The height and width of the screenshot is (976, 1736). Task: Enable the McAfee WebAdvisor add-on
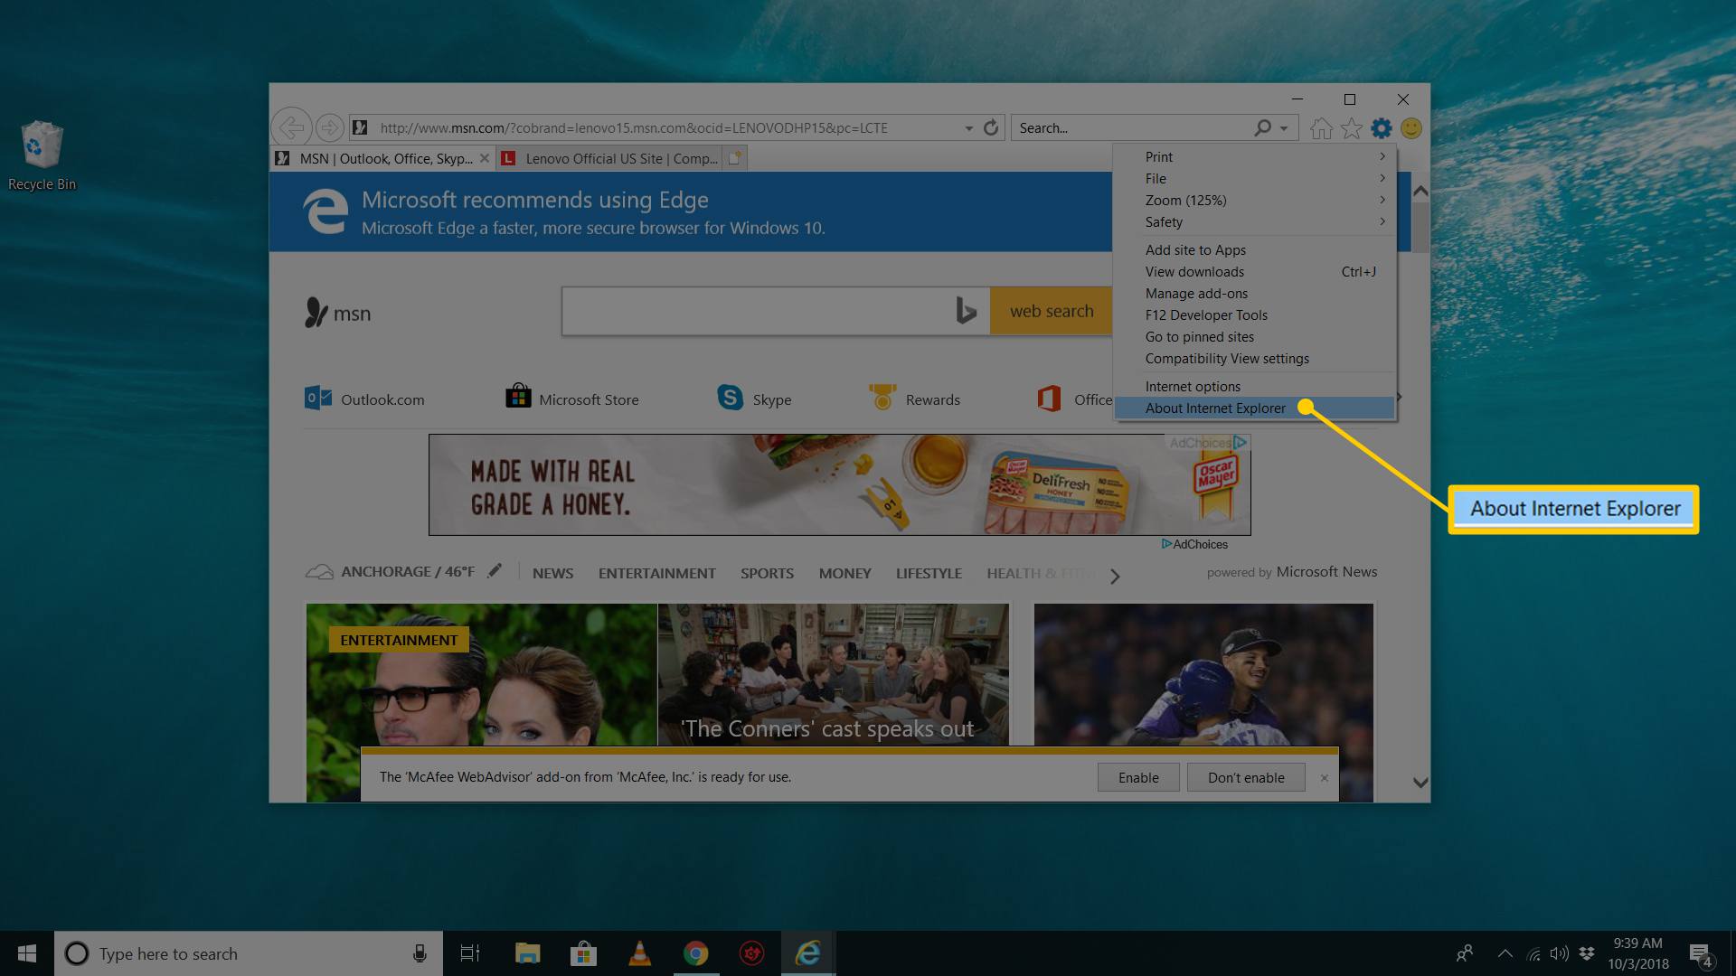tap(1137, 777)
